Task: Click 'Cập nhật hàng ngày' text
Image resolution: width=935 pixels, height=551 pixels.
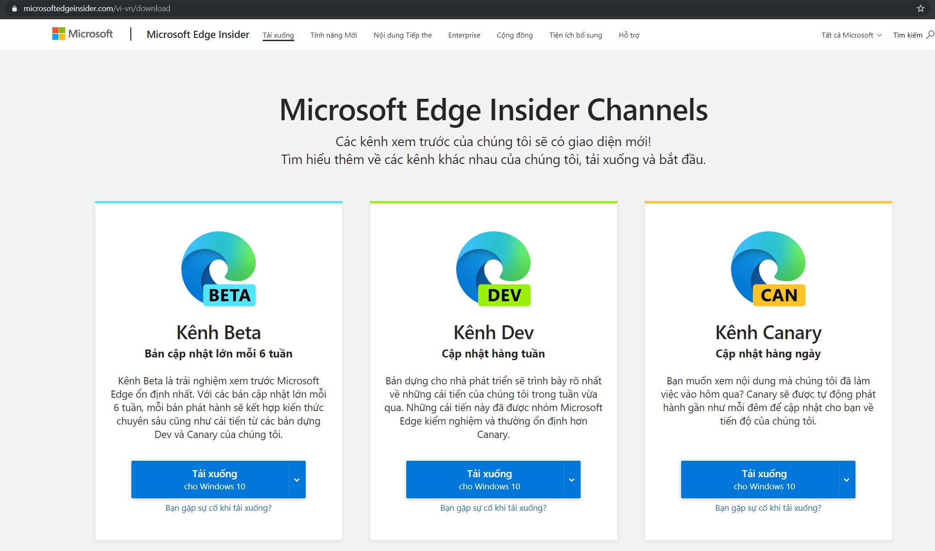Action: pos(768,354)
